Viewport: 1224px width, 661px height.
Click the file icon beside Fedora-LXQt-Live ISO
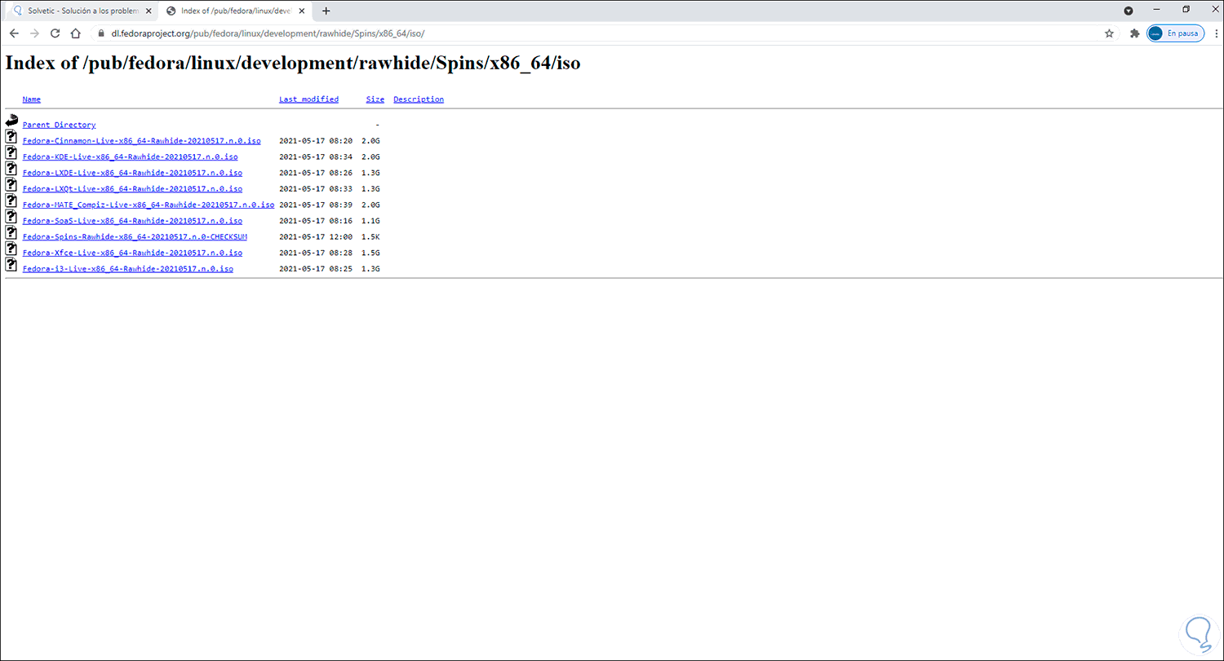click(x=11, y=185)
